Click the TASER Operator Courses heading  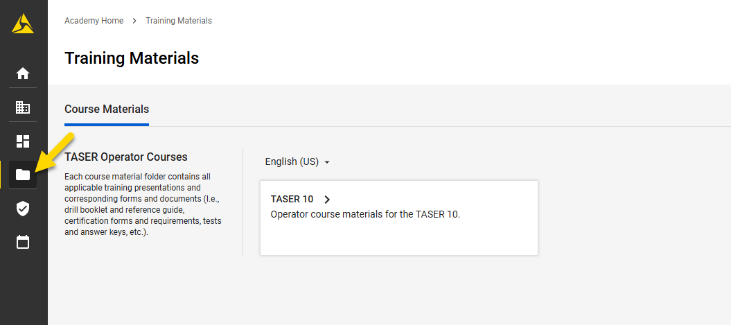pyautogui.click(x=126, y=157)
